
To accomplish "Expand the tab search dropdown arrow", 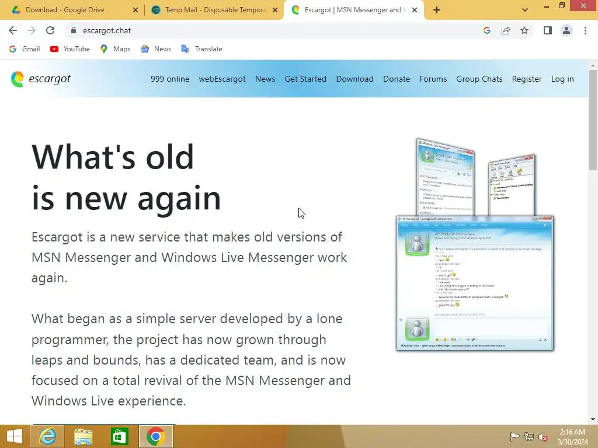I will point(525,10).
